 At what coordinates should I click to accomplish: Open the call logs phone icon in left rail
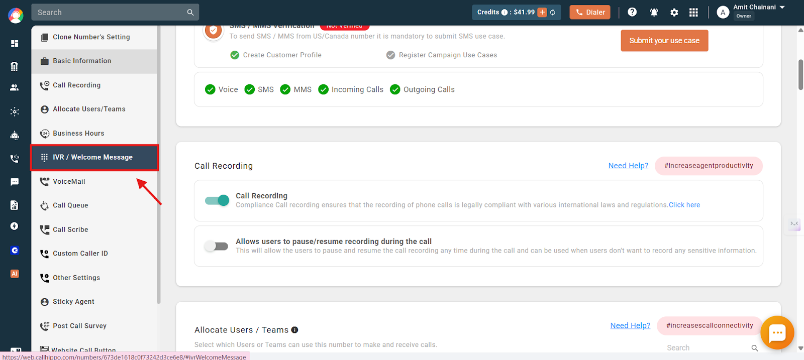(15, 159)
